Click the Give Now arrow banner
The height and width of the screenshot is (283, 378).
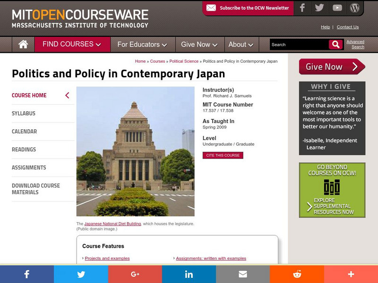coord(332,67)
